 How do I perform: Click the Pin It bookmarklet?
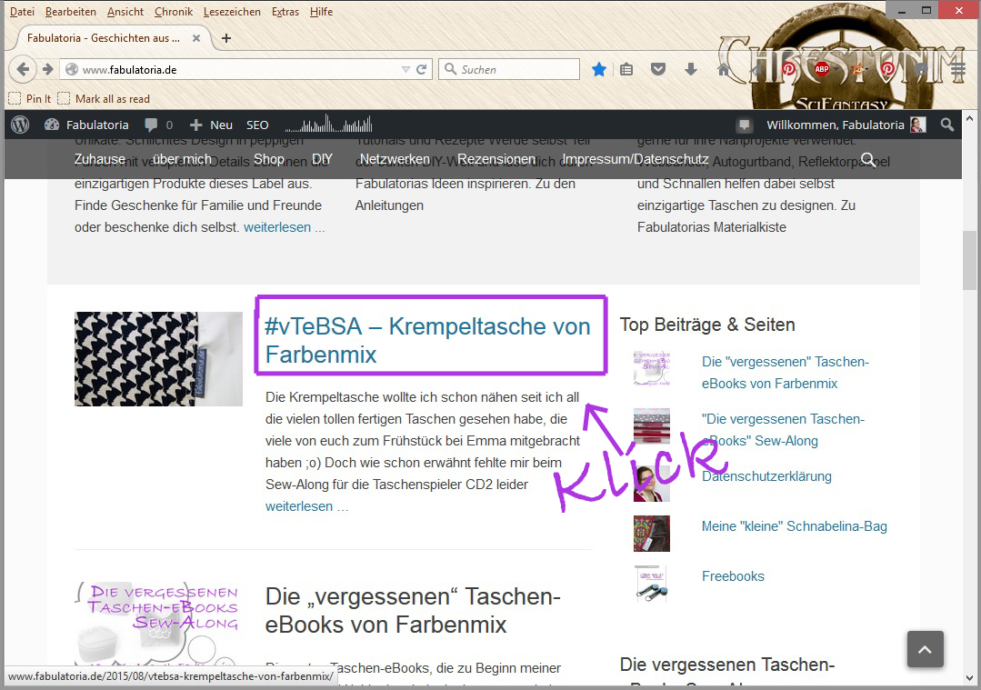[30, 99]
